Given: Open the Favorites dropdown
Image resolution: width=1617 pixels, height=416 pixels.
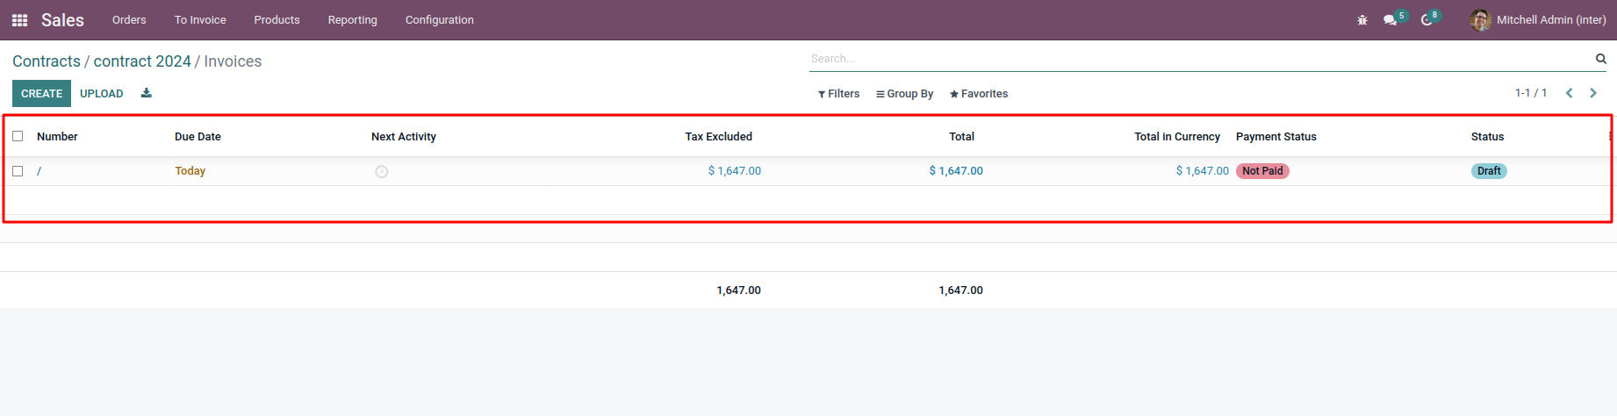Looking at the screenshot, I should (x=979, y=94).
